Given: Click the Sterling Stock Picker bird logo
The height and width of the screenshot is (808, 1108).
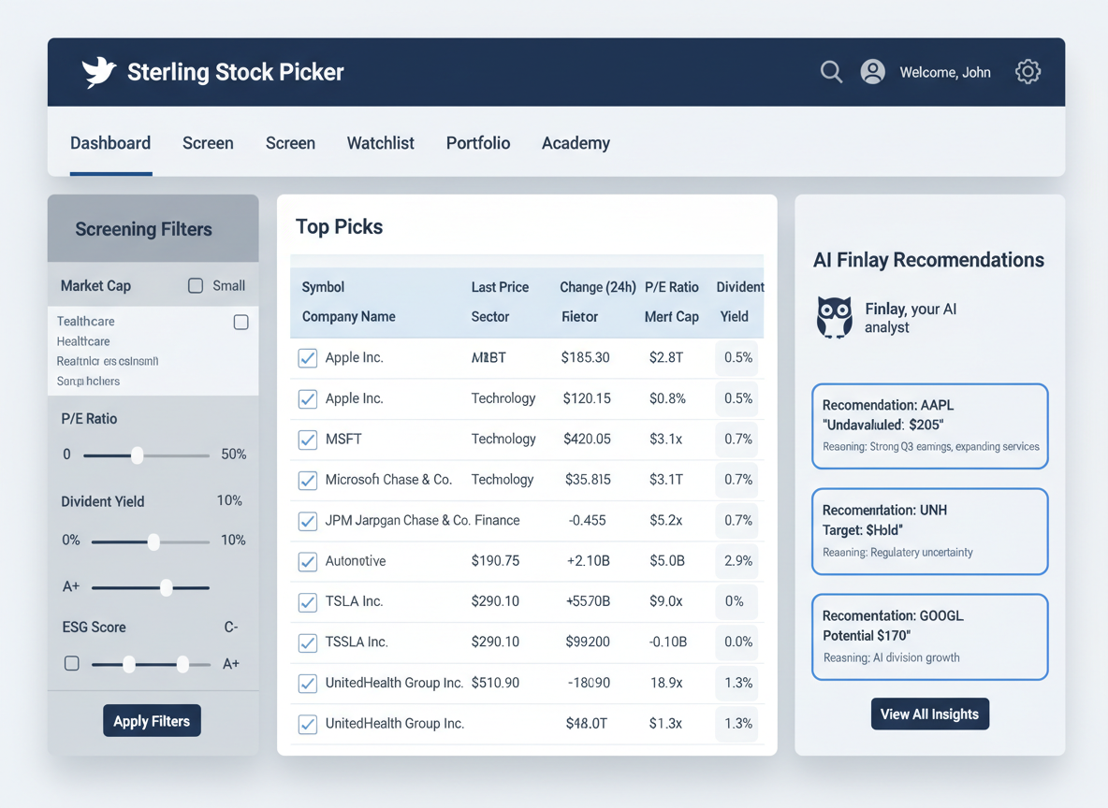Looking at the screenshot, I should 98,71.
